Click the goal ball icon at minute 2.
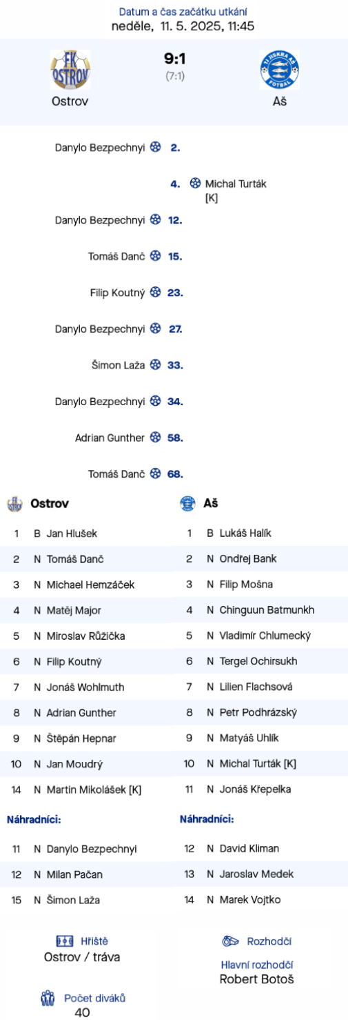Image resolution: width=348 pixels, height=1020 pixels. tap(156, 147)
